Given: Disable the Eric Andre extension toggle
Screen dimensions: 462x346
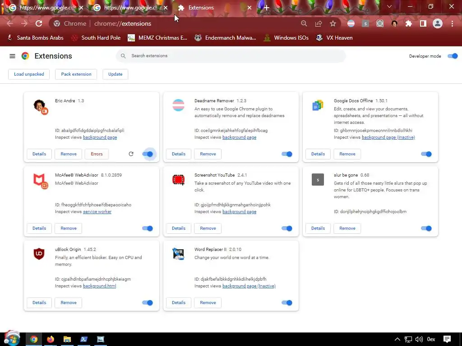Looking at the screenshot, I should pos(148,154).
